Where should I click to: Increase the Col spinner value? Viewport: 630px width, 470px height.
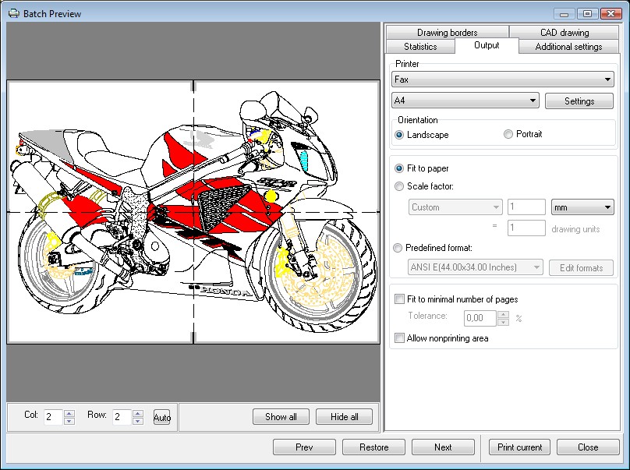[69, 413]
